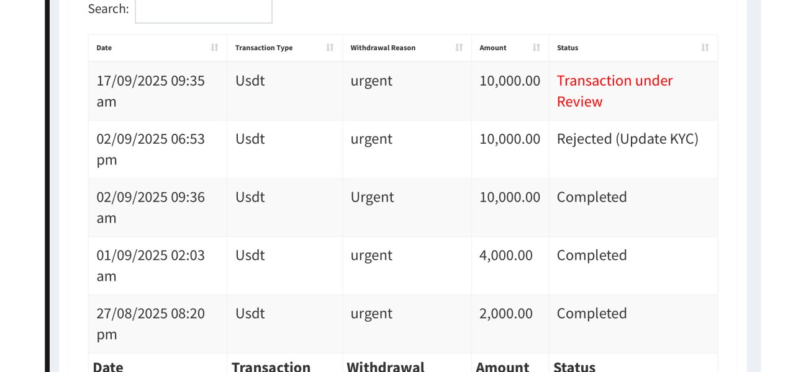Click the Withdrawal Reason sort arrows icon

coord(460,48)
